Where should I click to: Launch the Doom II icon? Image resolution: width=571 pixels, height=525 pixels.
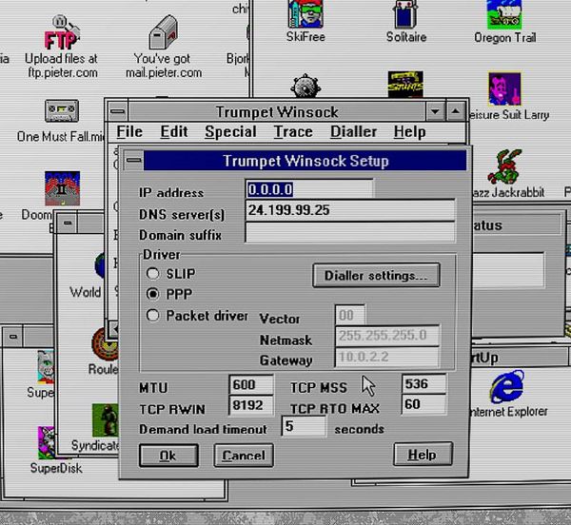click(x=62, y=188)
